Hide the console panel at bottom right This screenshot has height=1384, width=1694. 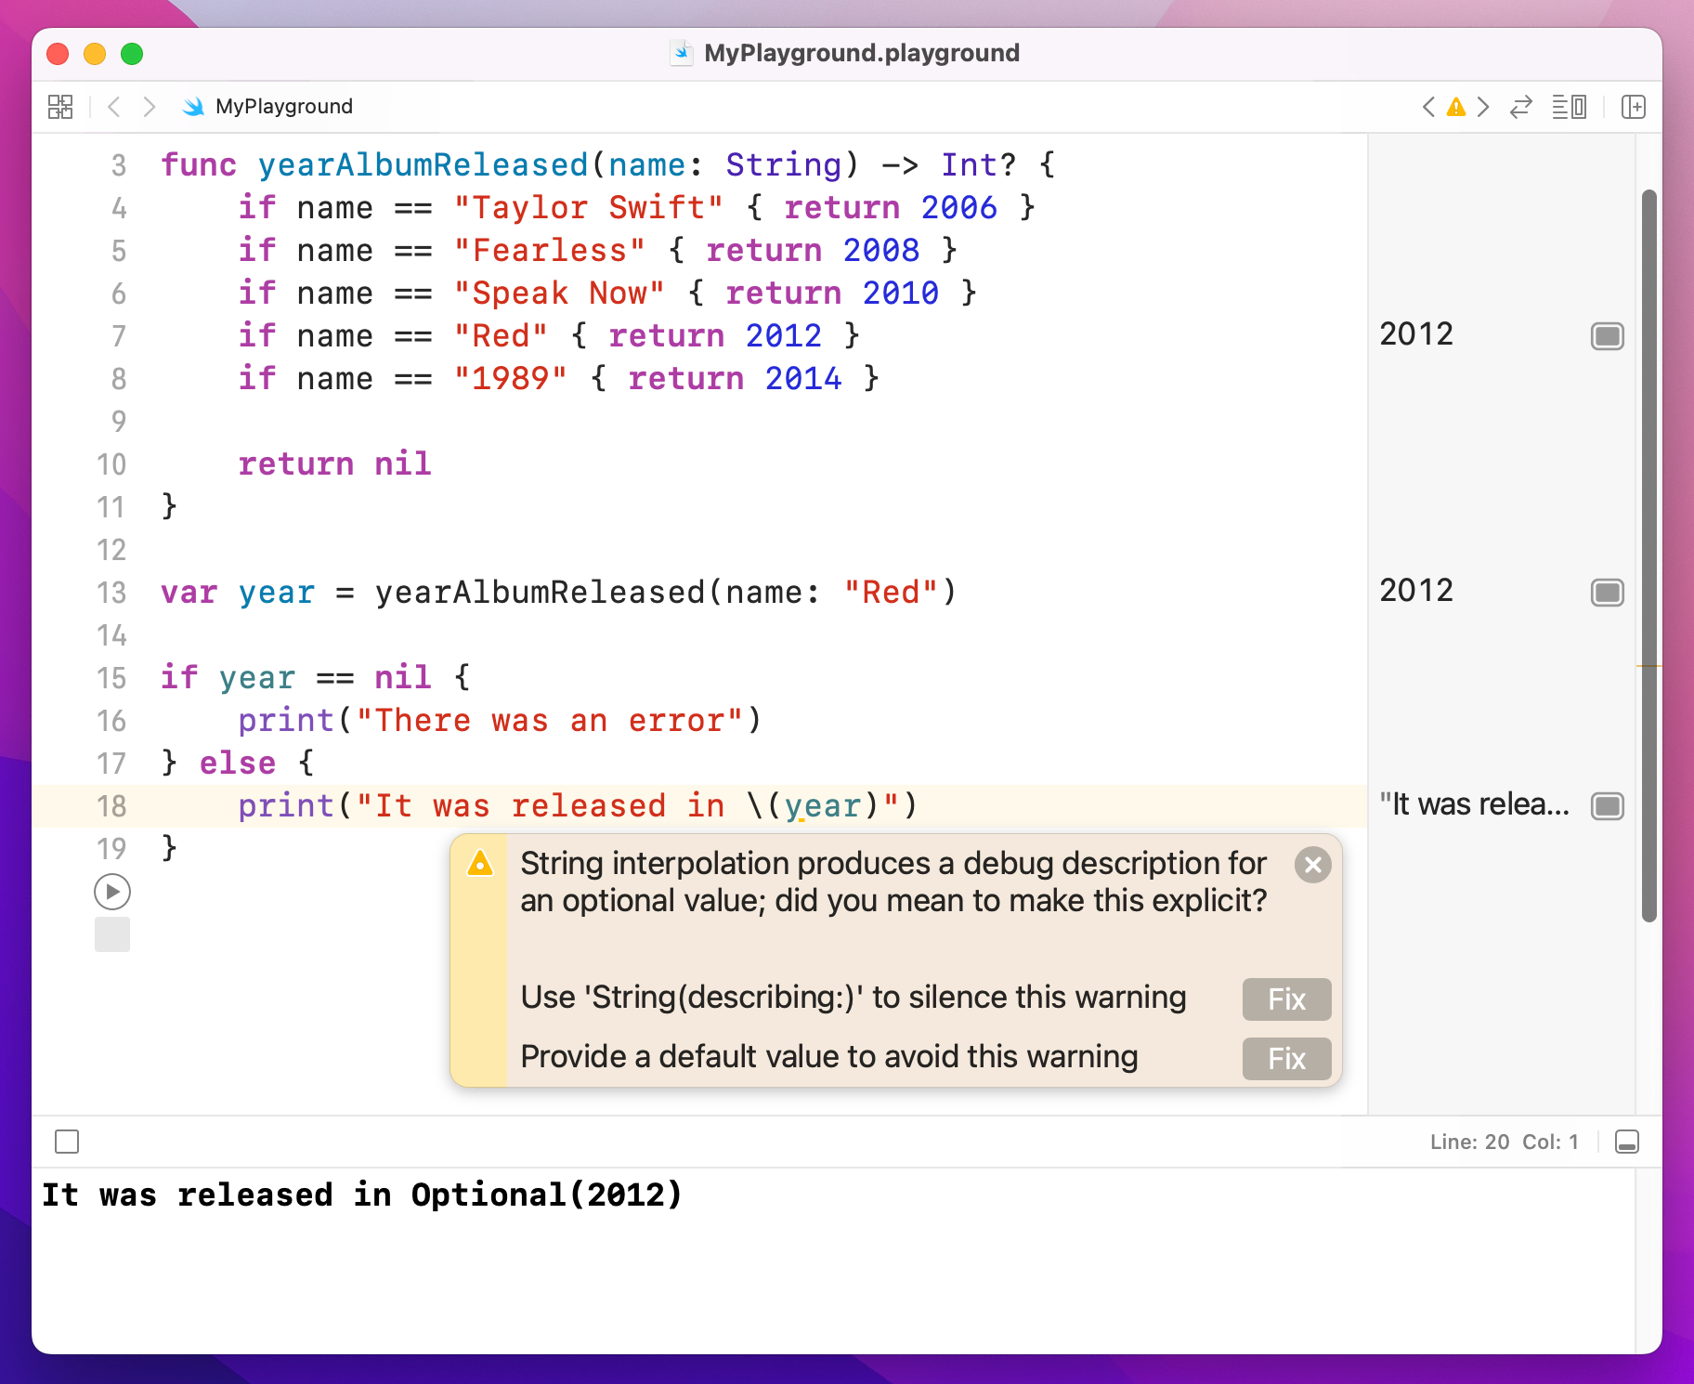tap(1626, 1142)
